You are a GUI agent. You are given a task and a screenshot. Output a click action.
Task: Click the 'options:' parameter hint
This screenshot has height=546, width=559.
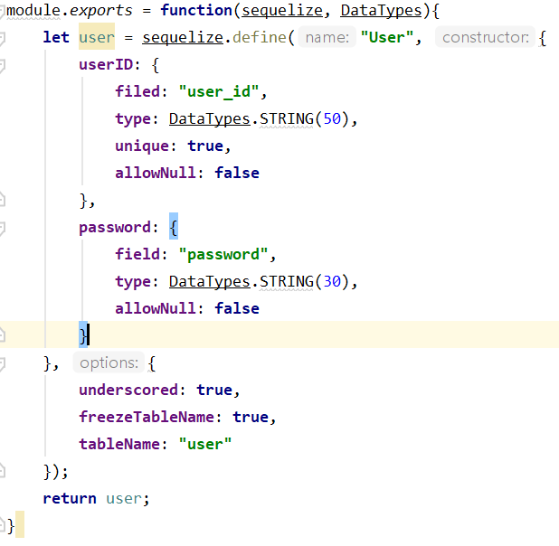click(x=109, y=362)
